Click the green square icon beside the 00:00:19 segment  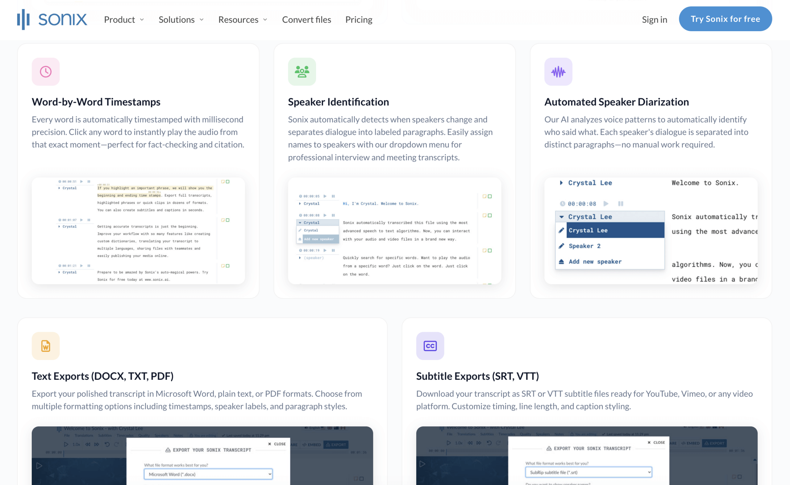[489, 250]
